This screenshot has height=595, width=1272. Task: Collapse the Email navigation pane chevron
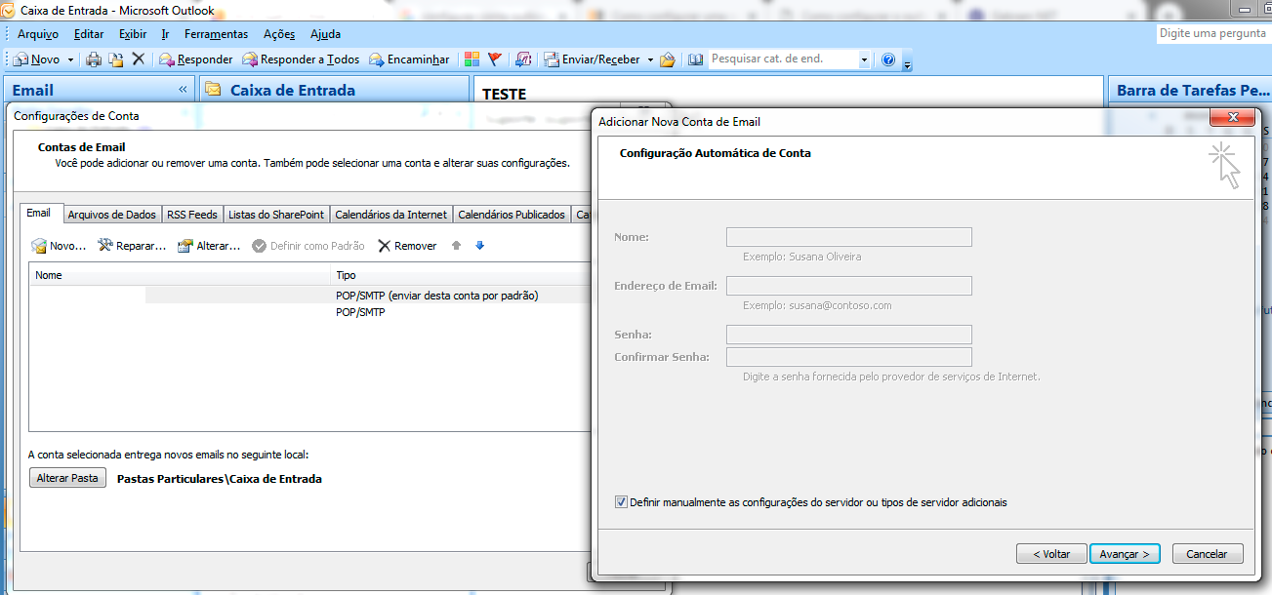(x=183, y=90)
